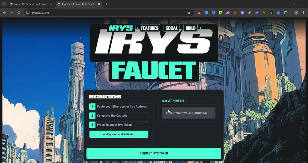Open the blue Z extension icon
This screenshot has height=163, width=308.
278,13
